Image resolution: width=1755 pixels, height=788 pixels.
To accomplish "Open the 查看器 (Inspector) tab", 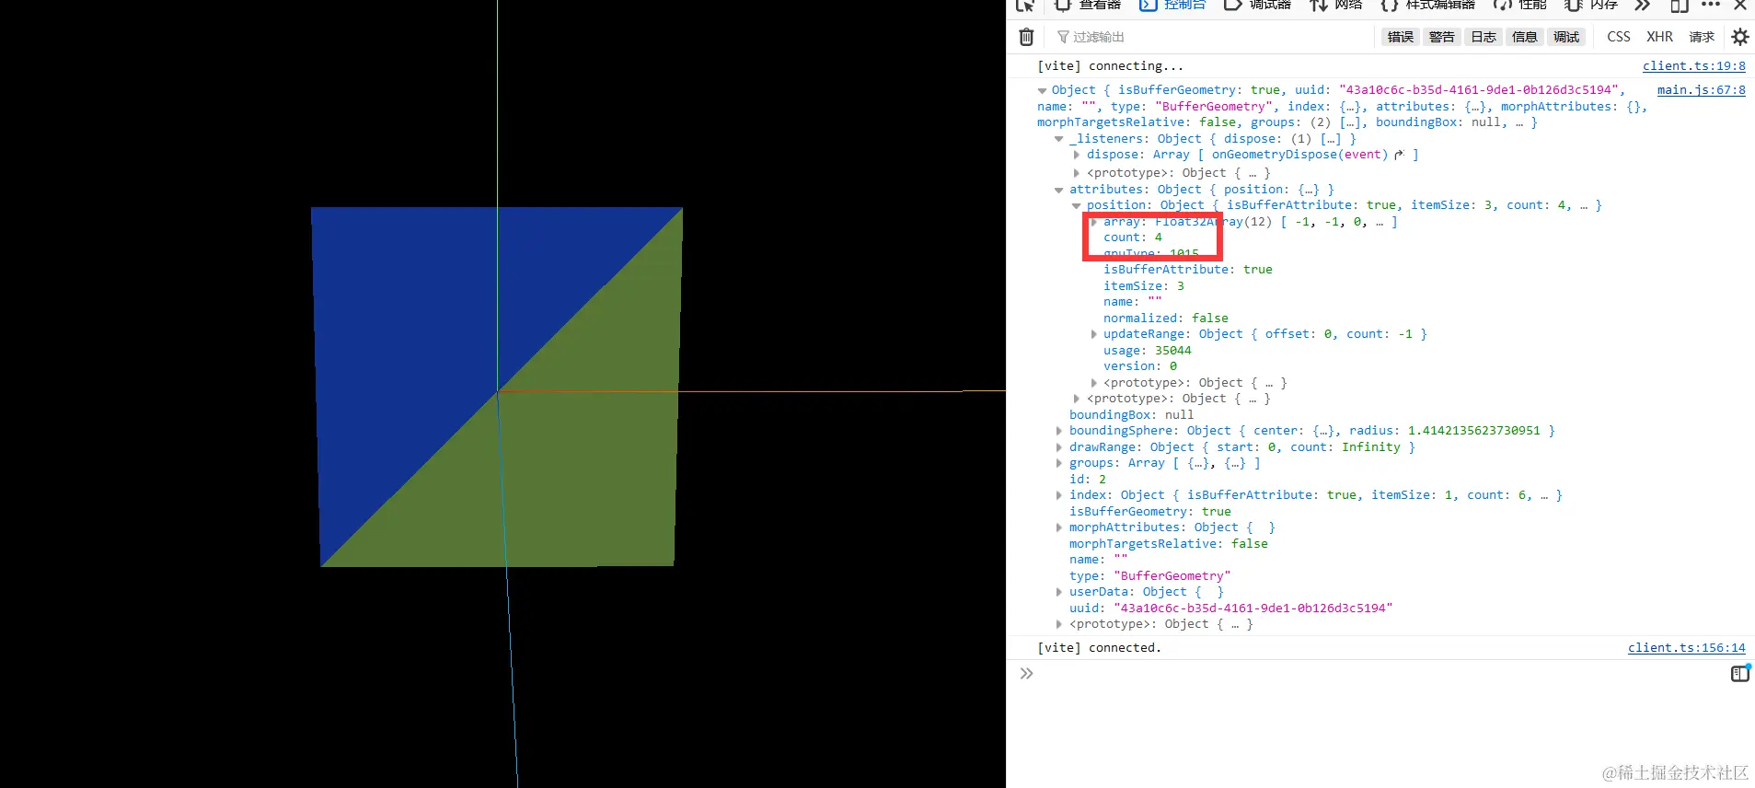I will (x=1088, y=6).
